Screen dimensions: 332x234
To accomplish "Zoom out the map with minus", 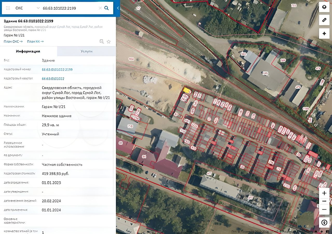I will click(x=324, y=209).
